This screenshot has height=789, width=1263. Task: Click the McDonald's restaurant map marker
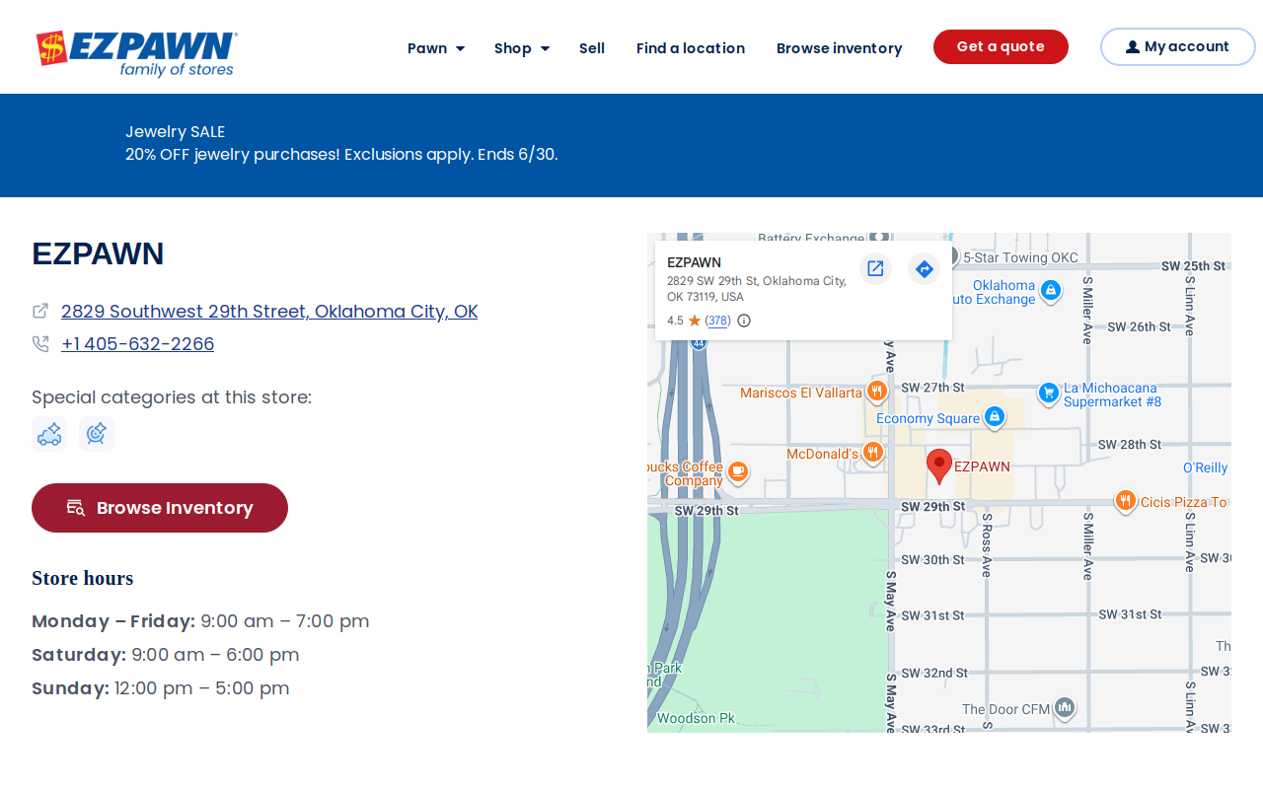[x=872, y=454]
